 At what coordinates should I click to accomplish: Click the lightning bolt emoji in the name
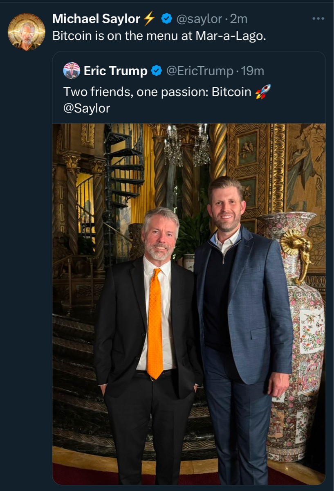pyautogui.click(x=149, y=18)
